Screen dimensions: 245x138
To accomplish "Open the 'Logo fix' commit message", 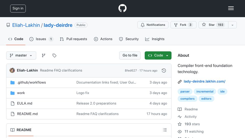I will coord(83,93).
